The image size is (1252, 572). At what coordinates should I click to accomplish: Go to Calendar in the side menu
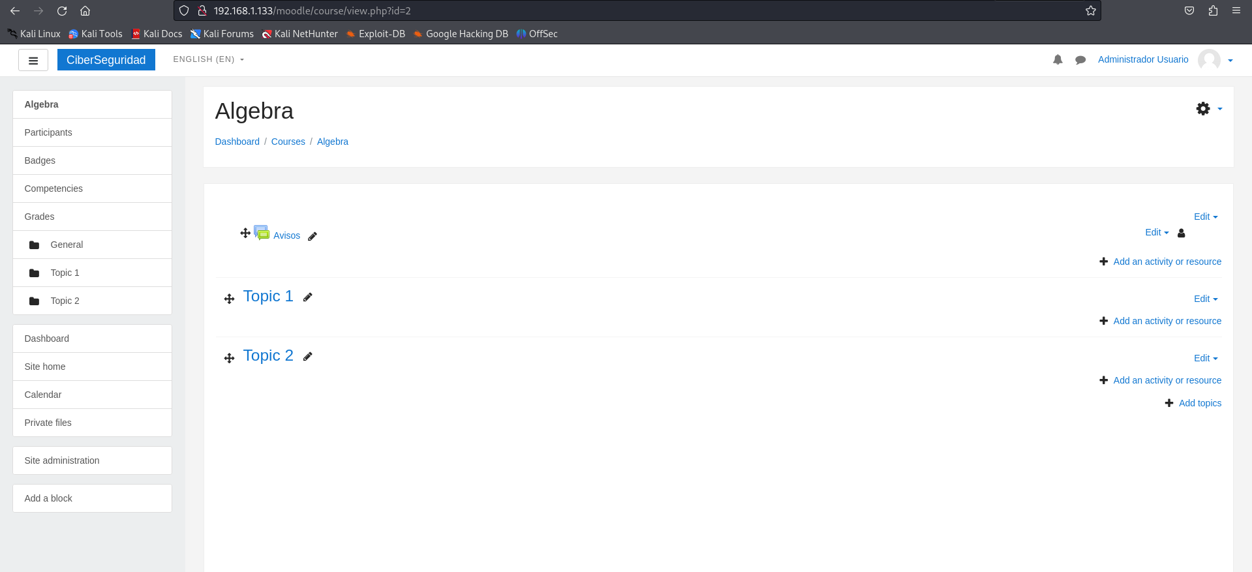92,395
